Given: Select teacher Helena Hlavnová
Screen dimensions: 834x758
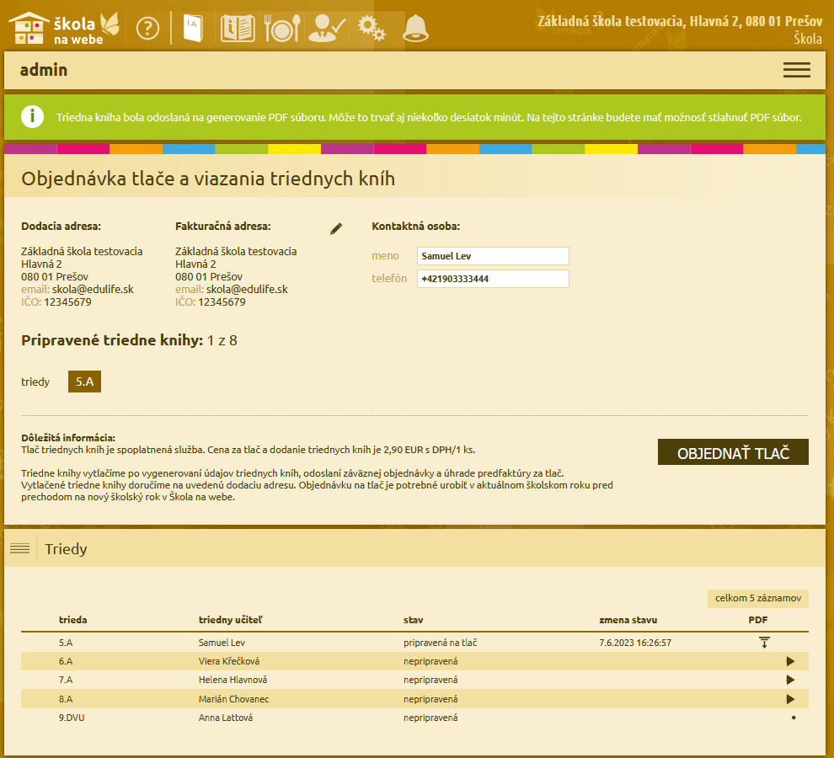Looking at the screenshot, I should 233,680.
